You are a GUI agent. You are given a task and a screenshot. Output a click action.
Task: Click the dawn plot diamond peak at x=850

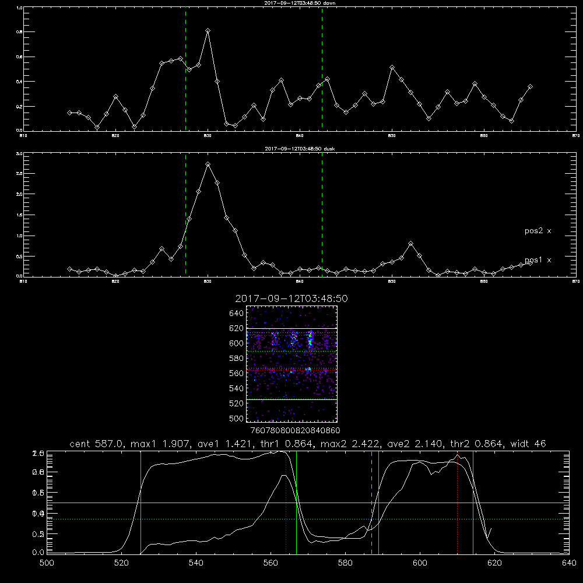click(x=392, y=68)
